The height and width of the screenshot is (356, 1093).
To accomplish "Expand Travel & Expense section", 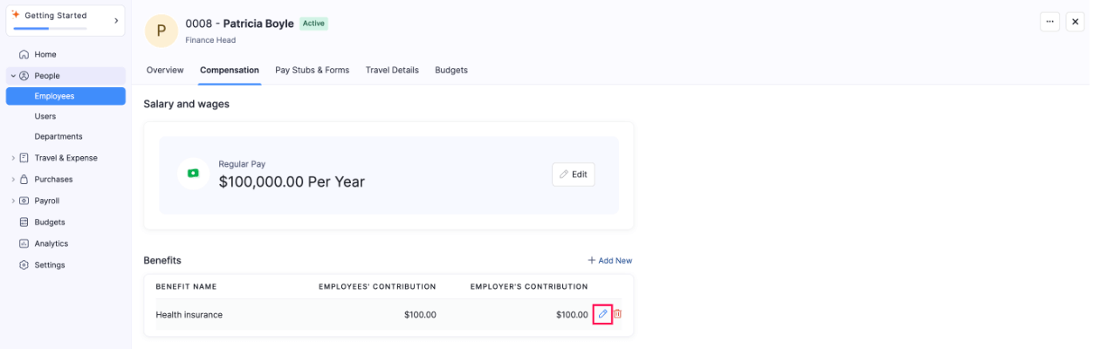I will pyautogui.click(x=13, y=158).
